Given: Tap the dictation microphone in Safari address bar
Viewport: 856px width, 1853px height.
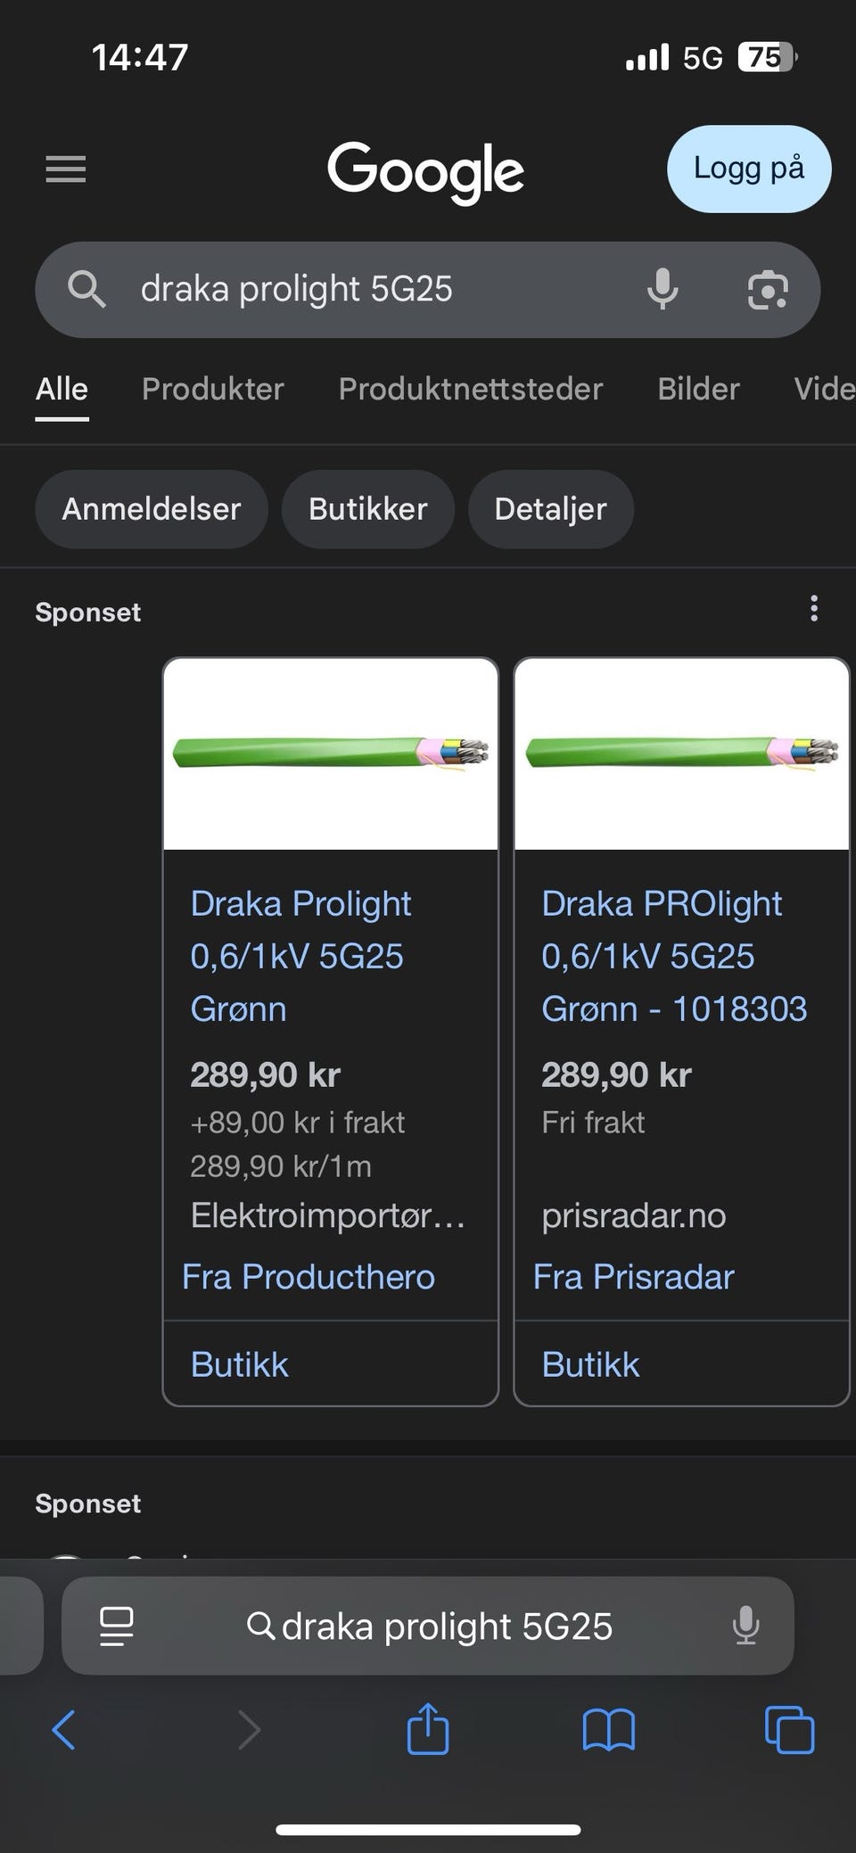Looking at the screenshot, I should 745,1626.
